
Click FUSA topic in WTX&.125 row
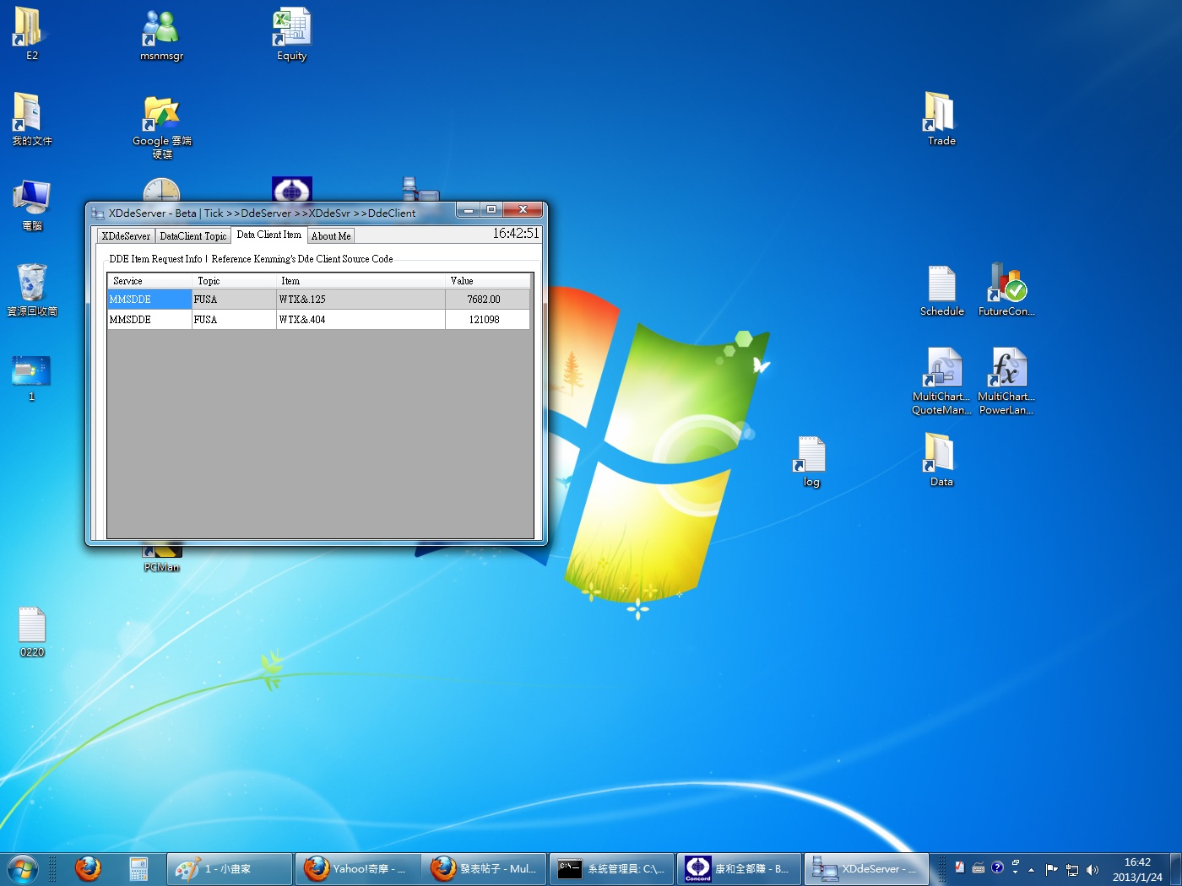235,300
